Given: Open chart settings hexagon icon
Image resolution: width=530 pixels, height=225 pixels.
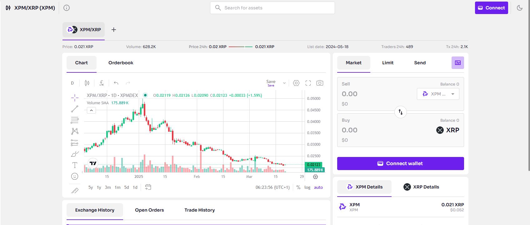Looking at the screenshot, I should [x=296, y=83].
